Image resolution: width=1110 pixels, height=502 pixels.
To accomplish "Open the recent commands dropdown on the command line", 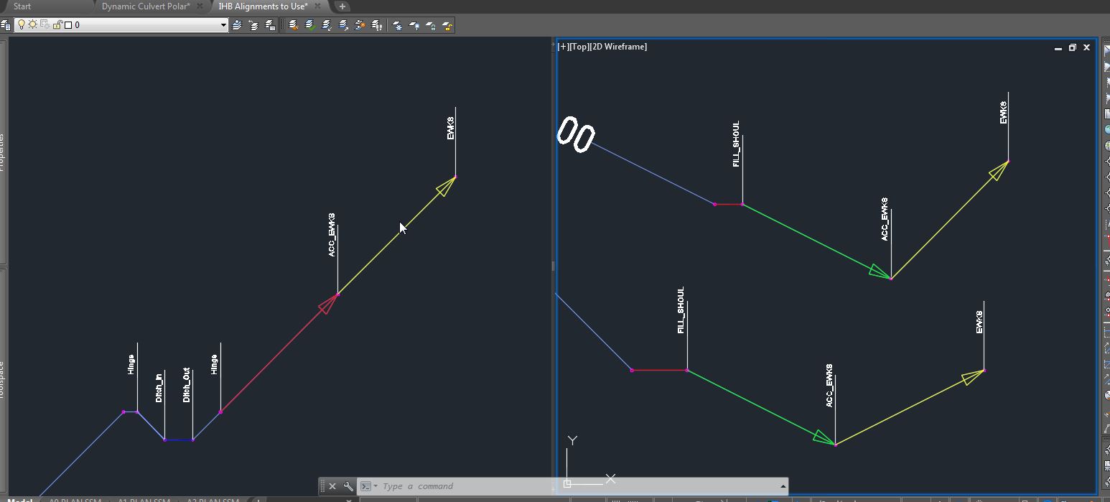I will 375,486.
